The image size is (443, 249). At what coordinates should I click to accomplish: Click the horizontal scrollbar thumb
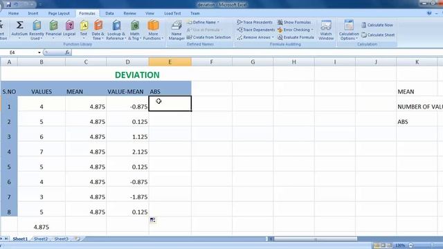pyautogui.click(x=316, y=239)
